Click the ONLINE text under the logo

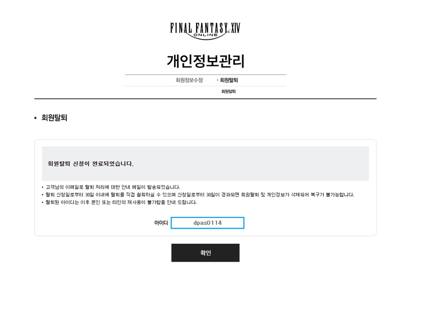point(206,35)
